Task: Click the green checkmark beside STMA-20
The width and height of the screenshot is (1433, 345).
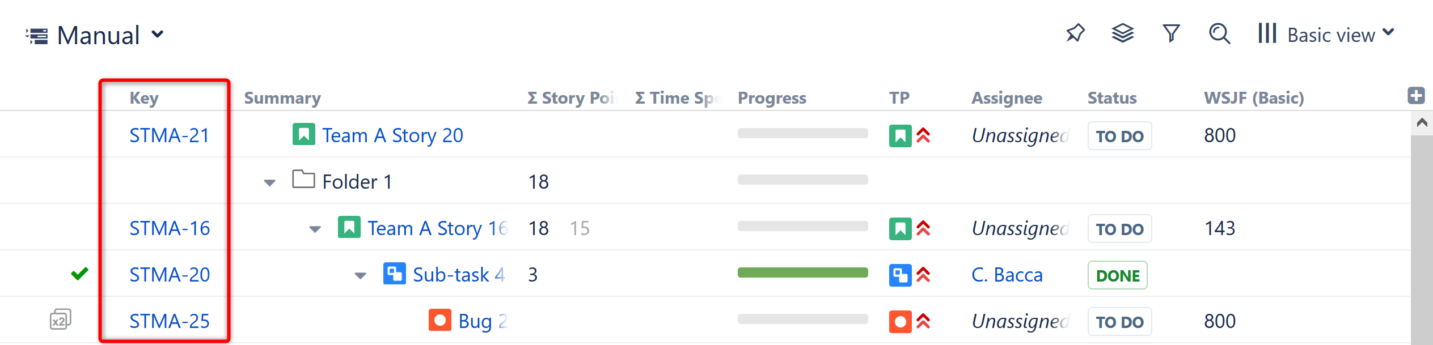Action: [79, 274]
